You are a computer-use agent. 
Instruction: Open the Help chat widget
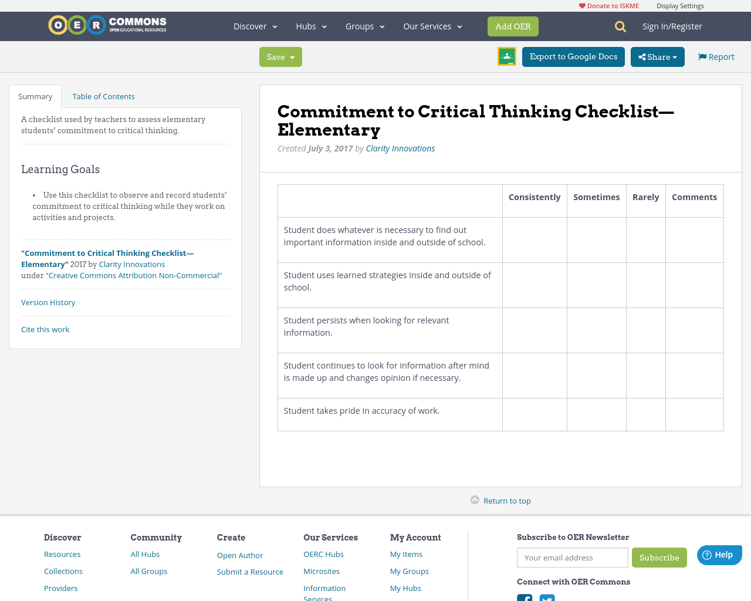pyautogui.click(x=719, y=554)
